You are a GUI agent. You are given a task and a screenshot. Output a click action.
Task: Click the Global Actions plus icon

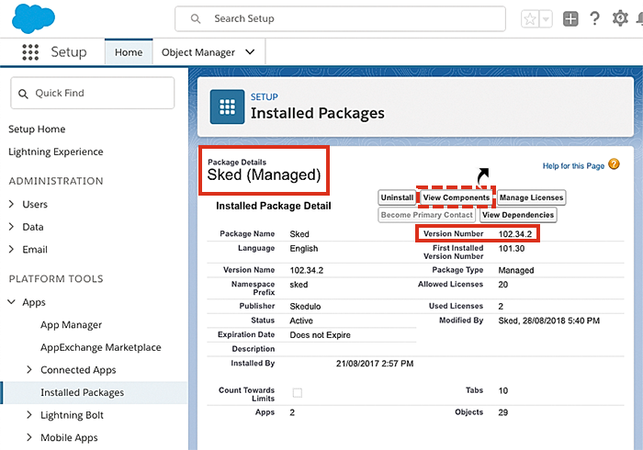[x=570, y=19]
